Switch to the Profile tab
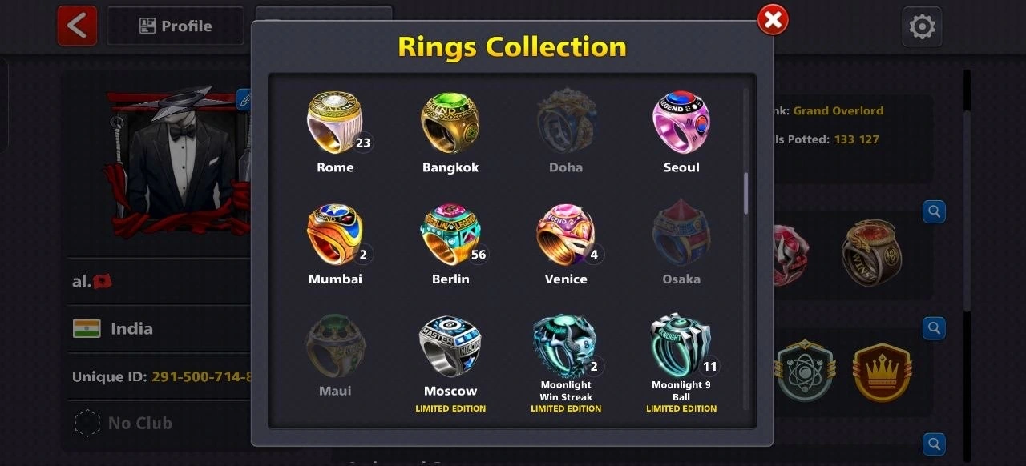Screen dimensions: 1026x466 tap(176, 26)
